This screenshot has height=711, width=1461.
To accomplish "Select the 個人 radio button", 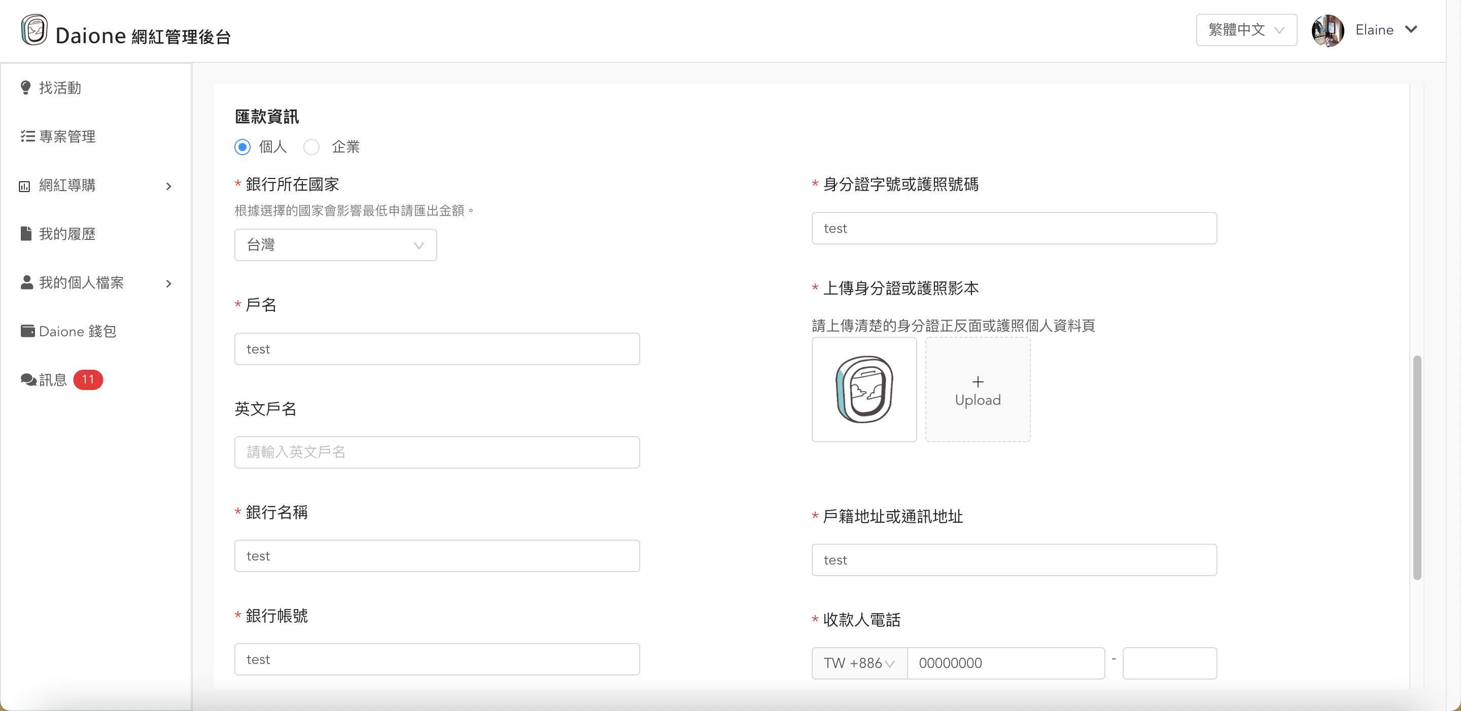I will coord(242,147).
